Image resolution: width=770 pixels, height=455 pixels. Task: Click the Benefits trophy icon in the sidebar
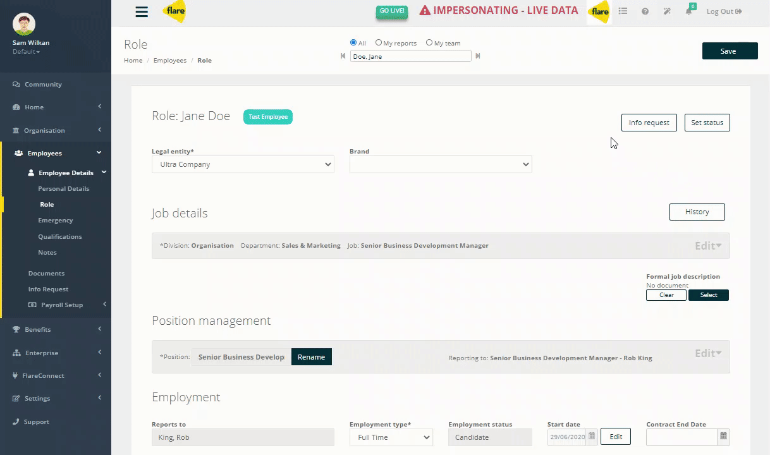point(16,330)
